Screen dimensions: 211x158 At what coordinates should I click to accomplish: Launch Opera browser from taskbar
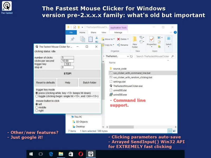[81, 154]
